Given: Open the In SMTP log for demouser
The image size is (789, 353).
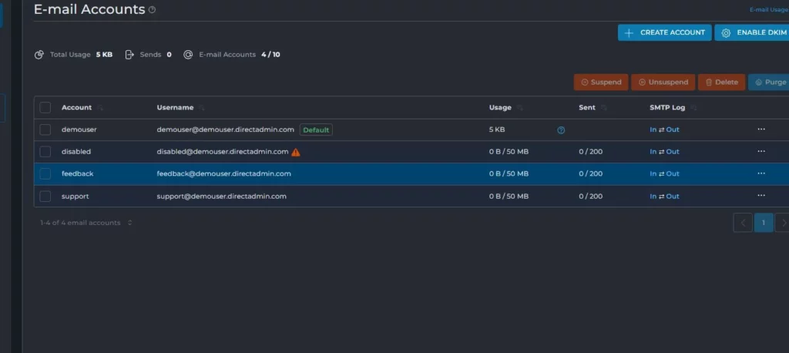Looking at the screenshot, I should pos(653,129).
